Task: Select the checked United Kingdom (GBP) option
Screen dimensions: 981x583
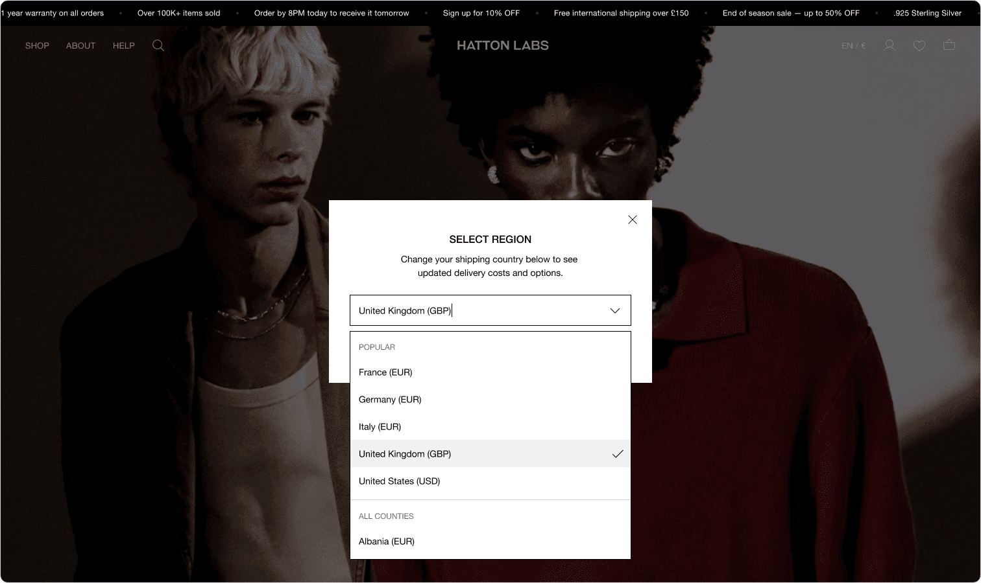Action: coord(490,454)
